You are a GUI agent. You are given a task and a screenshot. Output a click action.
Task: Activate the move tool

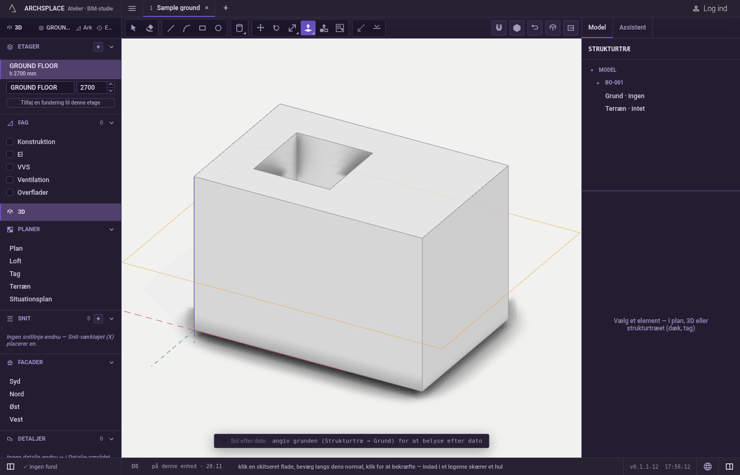tap(261, 28)
